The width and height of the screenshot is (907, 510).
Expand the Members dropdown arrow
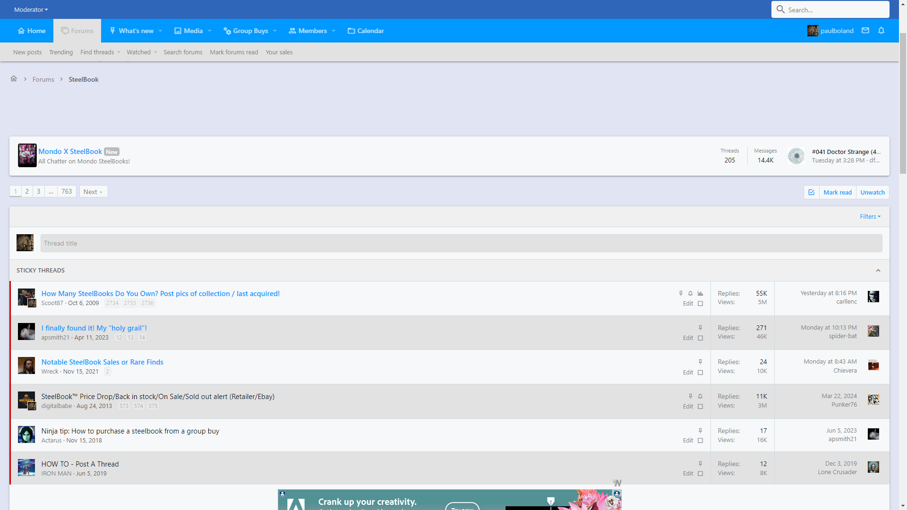pyautogui.click(x=334, y=31)
